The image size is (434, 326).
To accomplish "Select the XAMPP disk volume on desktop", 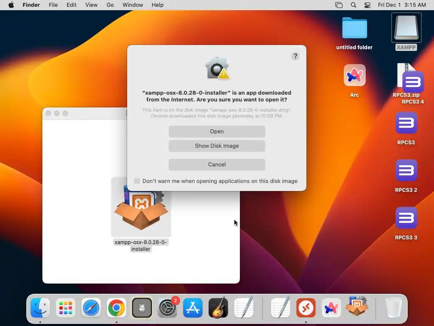I will point(406,28).
